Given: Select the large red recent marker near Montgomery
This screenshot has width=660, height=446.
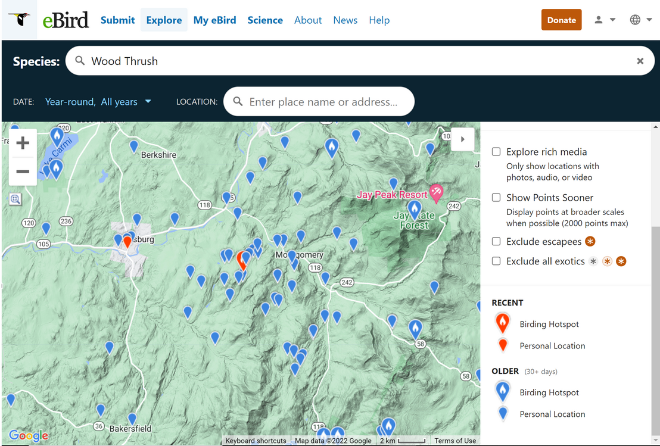Looking at the screenshot, I should coord(242,260).
